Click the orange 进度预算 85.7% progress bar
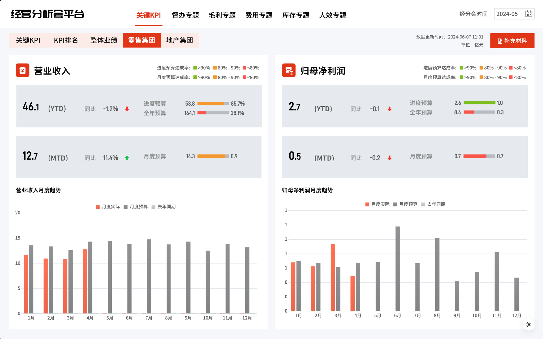Screen dimensions: 543x339 click(211, 104)
